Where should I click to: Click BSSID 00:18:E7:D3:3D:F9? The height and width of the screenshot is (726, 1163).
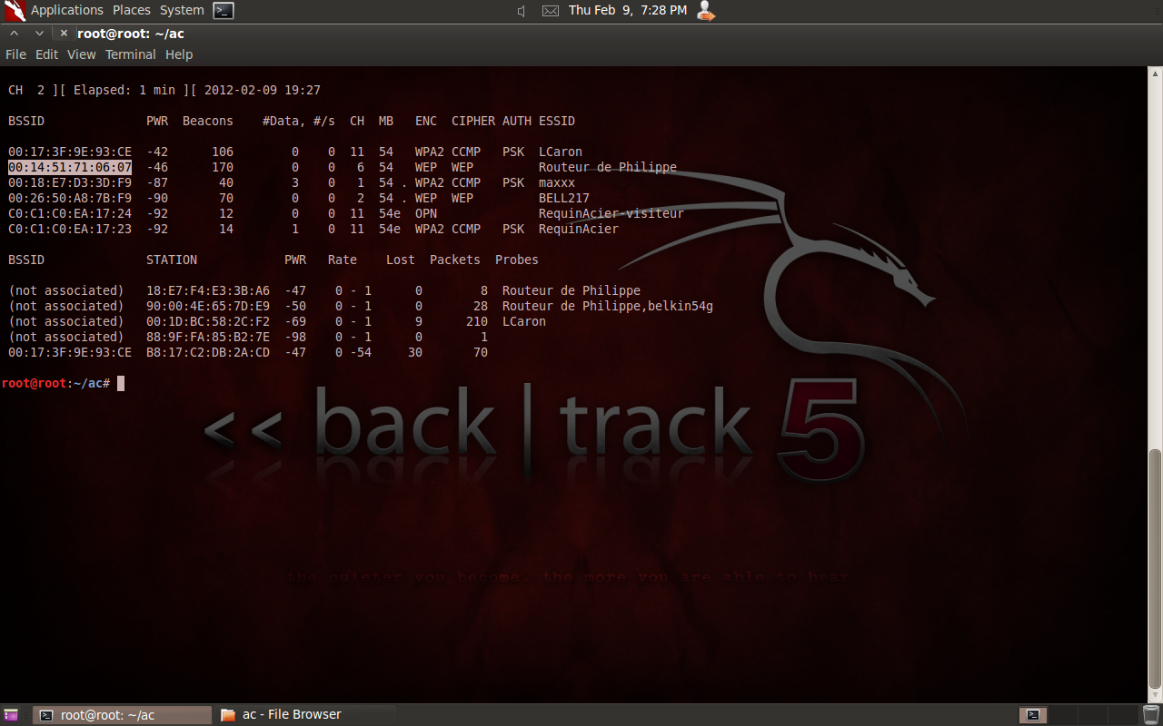[70, 182]
